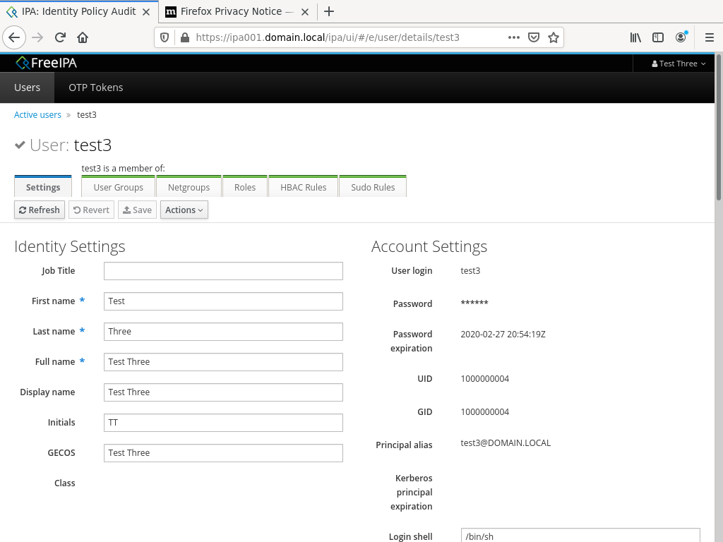Screen dimensions: 723x542
Task: Click the Identity Settings heading
Action: click(x=70, y=246)
